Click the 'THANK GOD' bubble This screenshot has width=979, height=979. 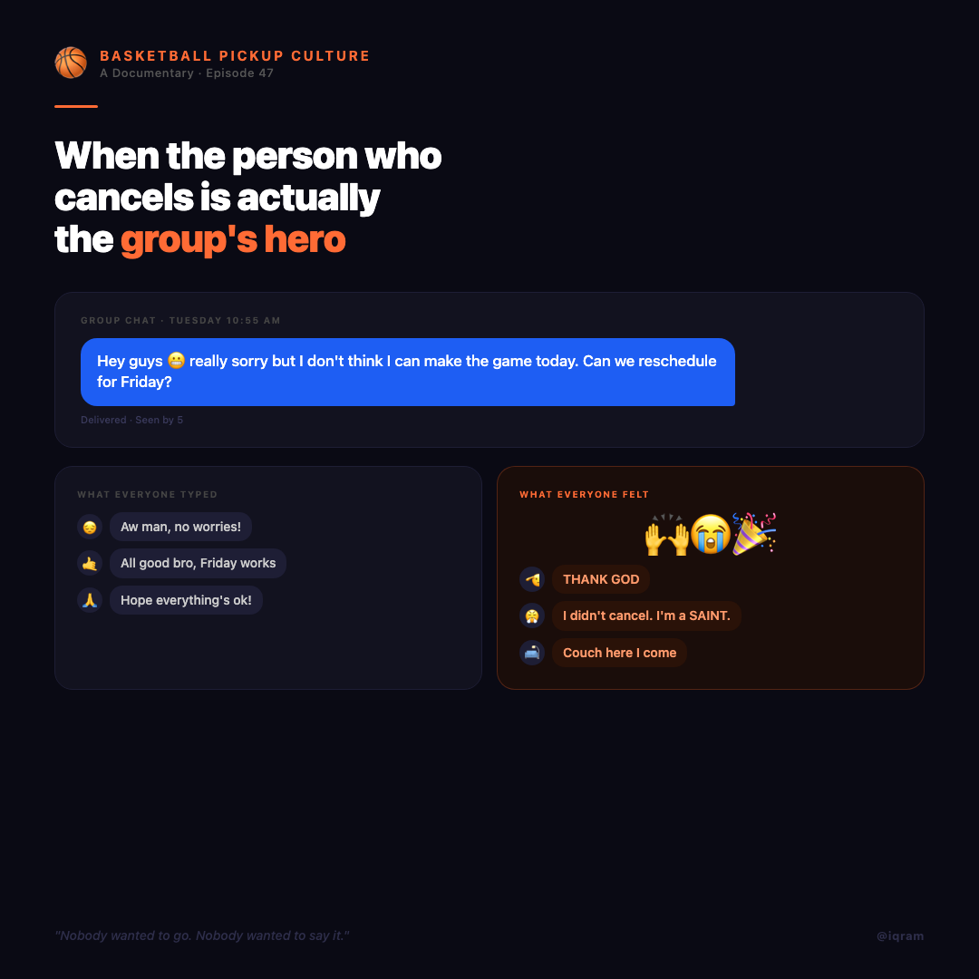[x=601, y=579]
